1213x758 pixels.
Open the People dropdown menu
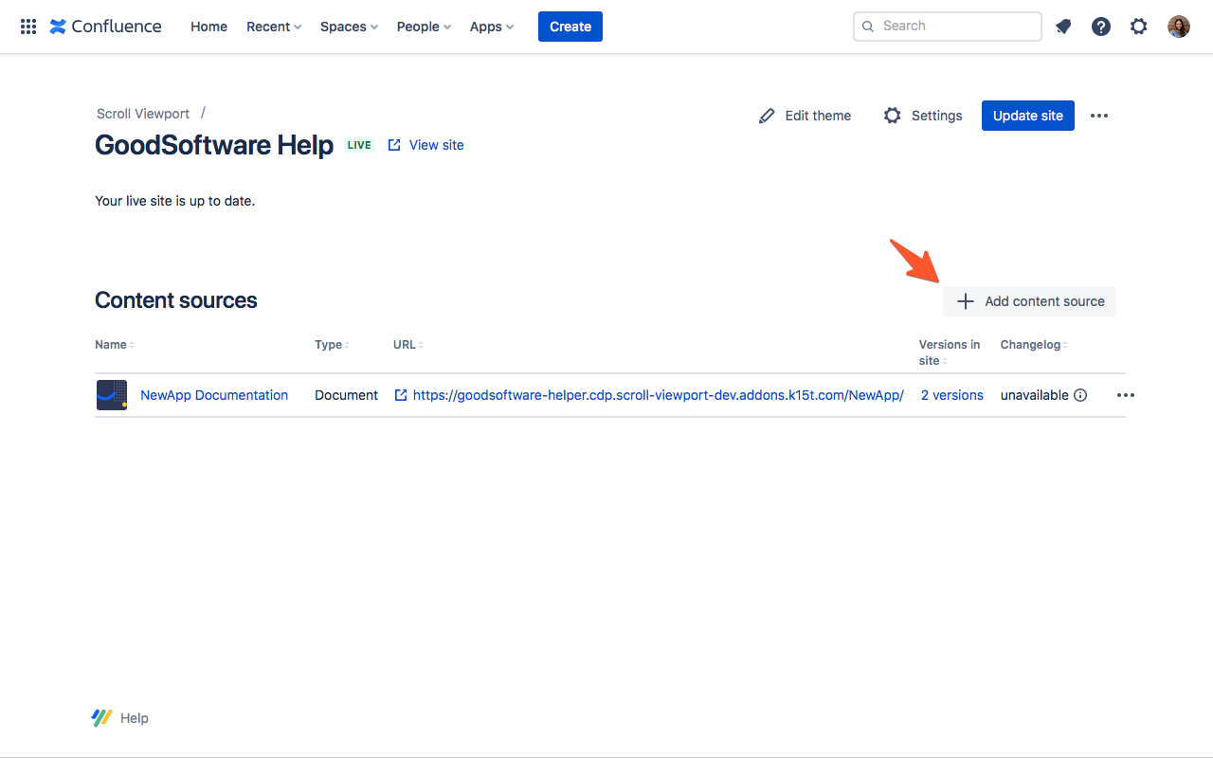coord(424,27)
